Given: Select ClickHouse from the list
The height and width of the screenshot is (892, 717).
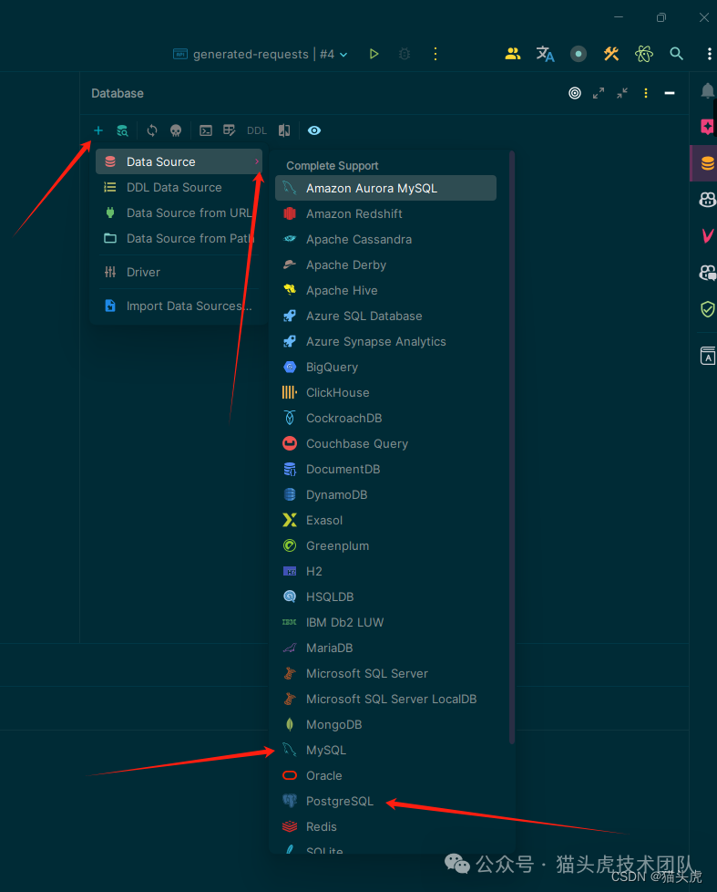Looking at the screenshot, I should [x=385, y=393].
